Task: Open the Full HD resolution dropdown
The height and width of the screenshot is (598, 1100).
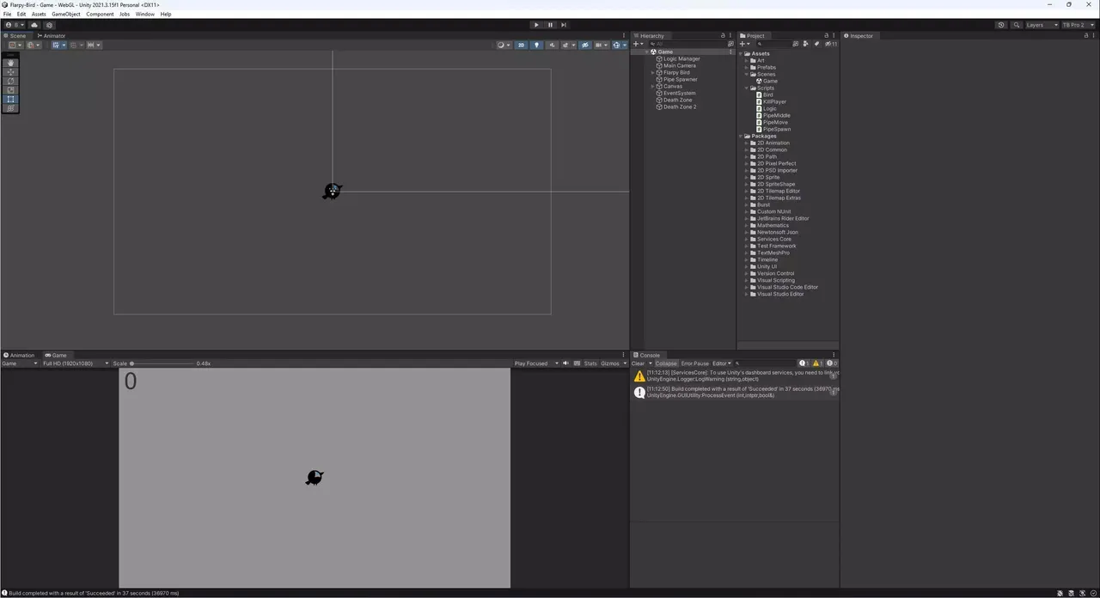Action: coord(76,363)
